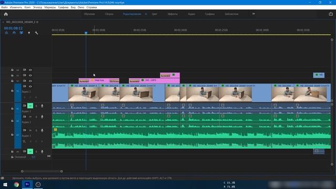Hide V2 track with its eye icon
The image size is (336, 189).
click(x=30, y=81)
